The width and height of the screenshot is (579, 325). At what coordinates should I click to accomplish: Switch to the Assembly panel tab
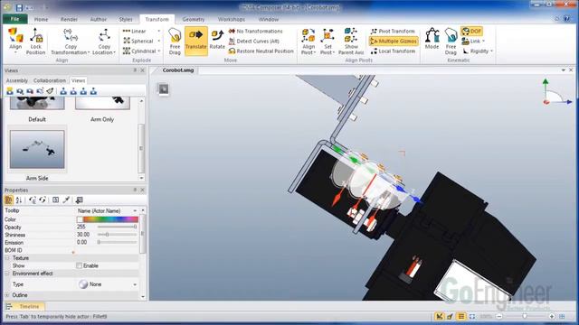click(17, 80)
